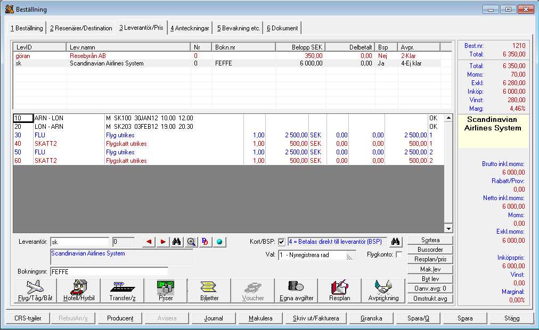Click the Kort/BSP field Betalas direkt till leverantör
The width and height of the screenshot is (539, 330).
pos(337,242)
